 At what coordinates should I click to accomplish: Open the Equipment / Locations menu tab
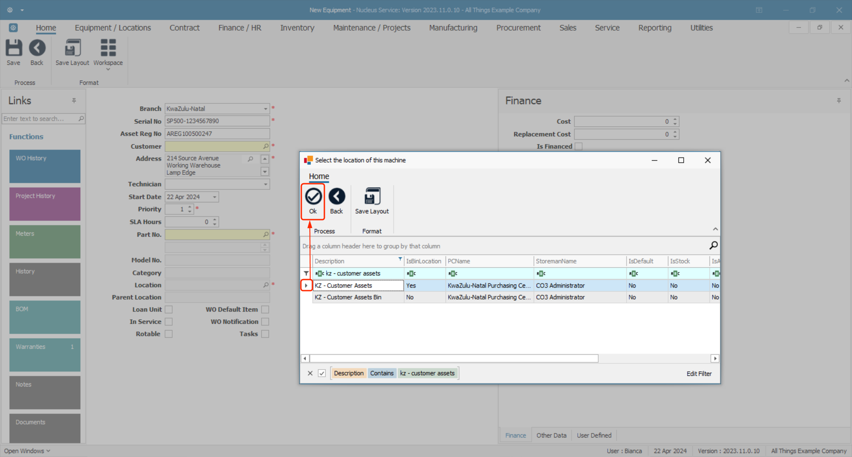(x=113, y=28)
